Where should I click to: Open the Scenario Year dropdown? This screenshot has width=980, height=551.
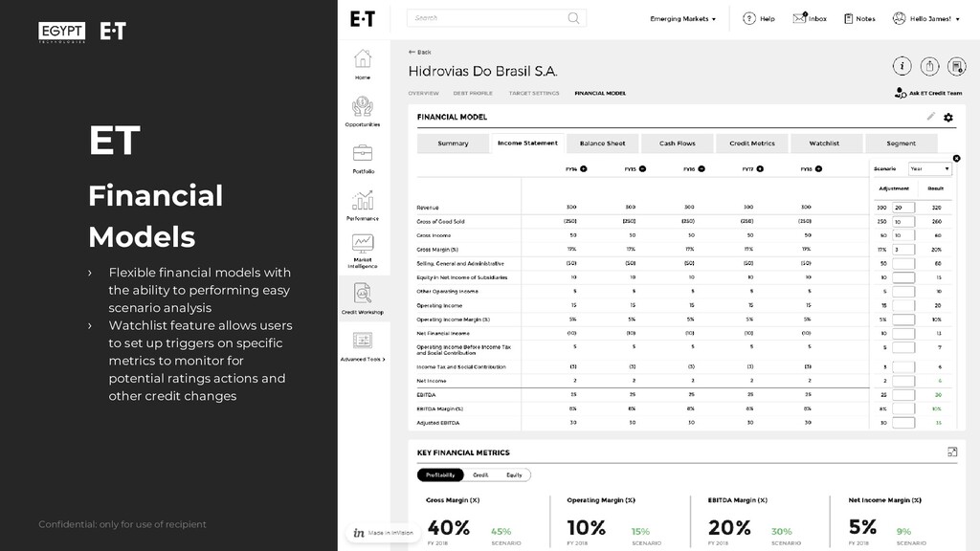pyautogui.click(x=929, y=168)
